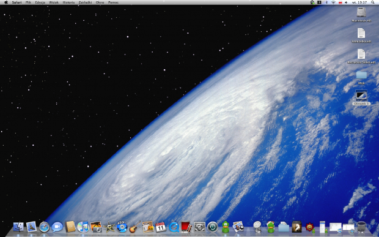Viewport: 379px width, 237px height.
Task: Open the volume control in menu bar
Action: click(x=346, y=2)
